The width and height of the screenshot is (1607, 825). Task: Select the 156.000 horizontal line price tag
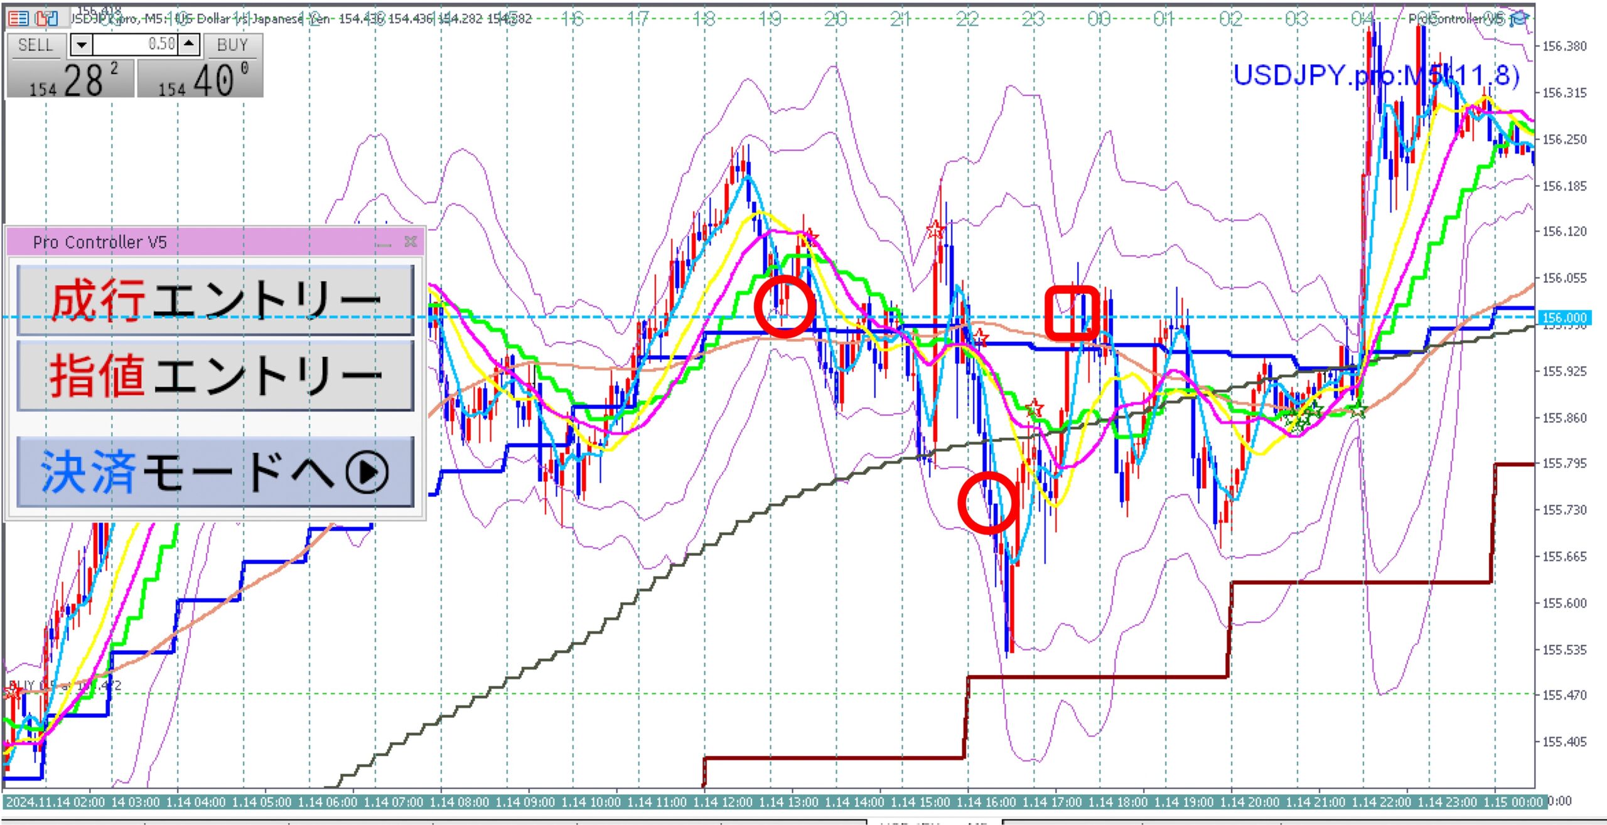1564,317
